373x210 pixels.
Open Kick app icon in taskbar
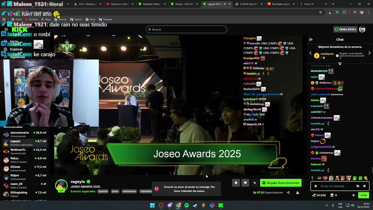click(221, 205)
